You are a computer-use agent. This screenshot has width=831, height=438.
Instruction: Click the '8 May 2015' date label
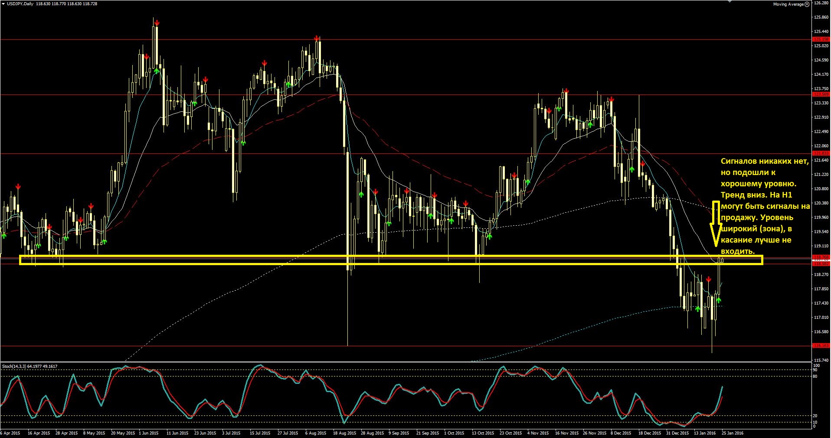click(94, 433)
